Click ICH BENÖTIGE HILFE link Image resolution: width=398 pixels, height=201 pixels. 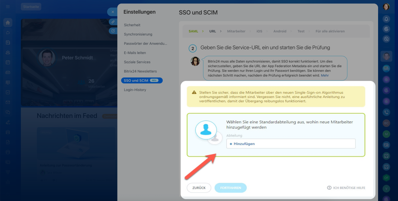(349, 188)
